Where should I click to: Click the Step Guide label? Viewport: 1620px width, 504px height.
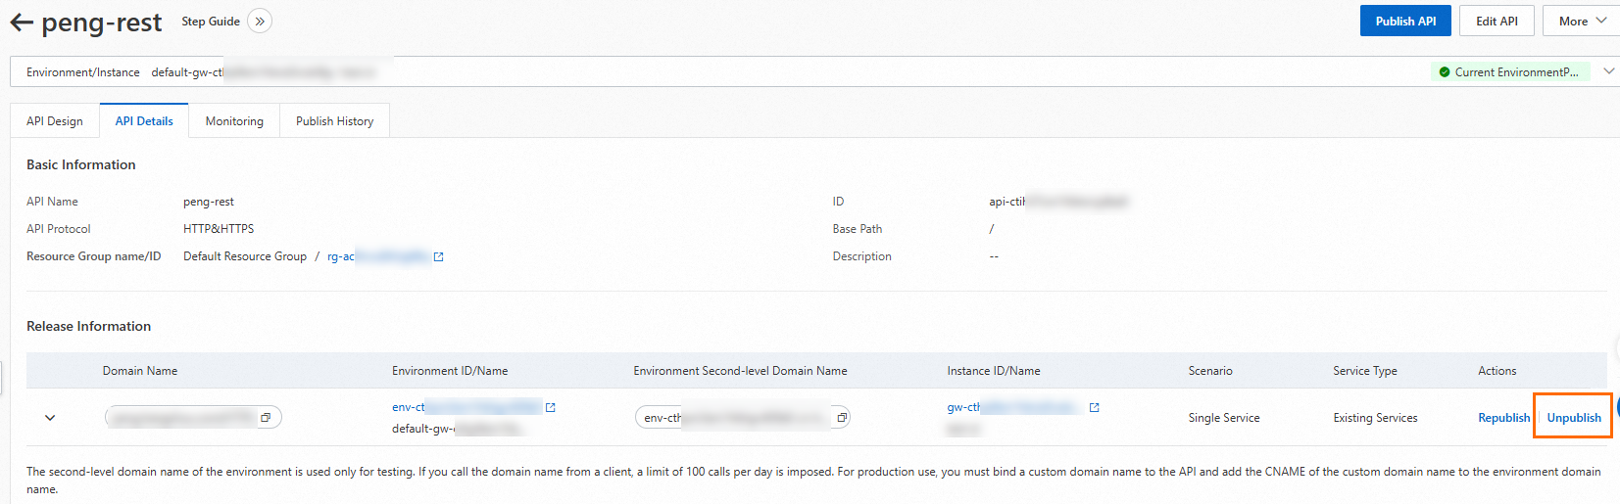[211, 22]
